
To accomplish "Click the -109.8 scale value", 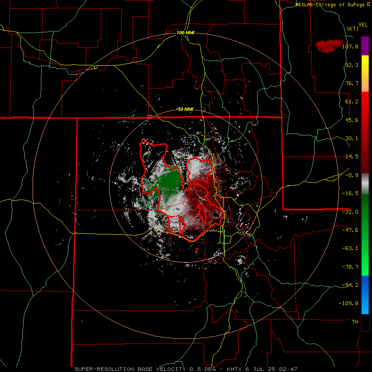I will 348,303.
